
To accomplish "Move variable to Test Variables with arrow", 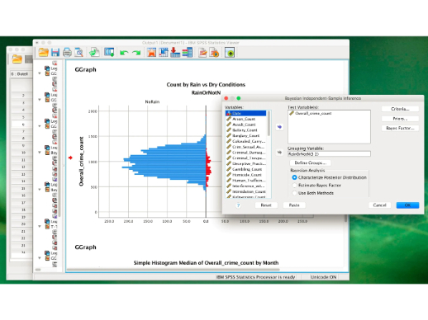I will coord(279,127).
